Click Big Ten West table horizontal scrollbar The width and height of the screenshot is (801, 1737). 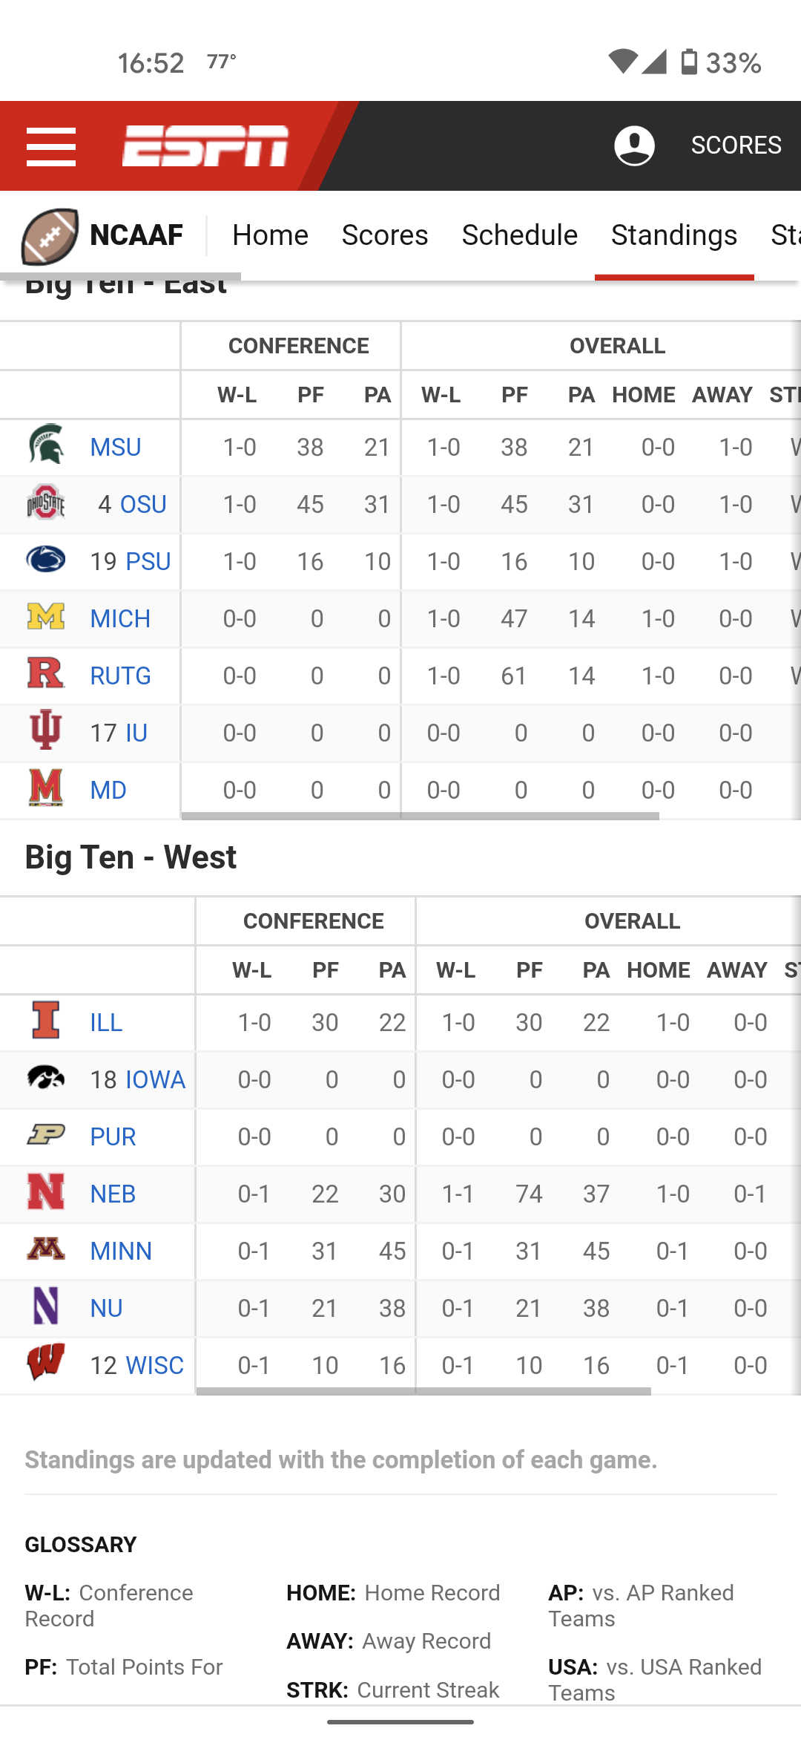point(423,1391)
